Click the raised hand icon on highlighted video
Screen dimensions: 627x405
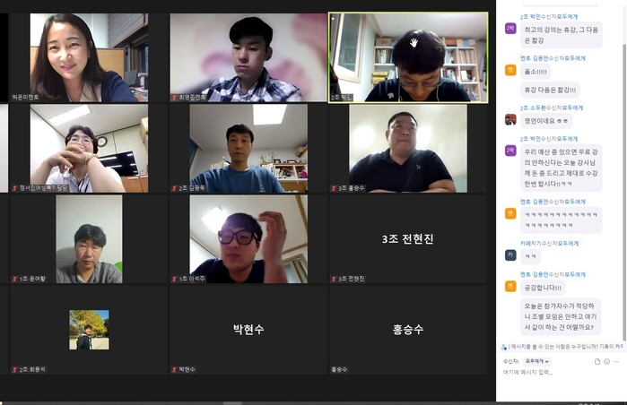tap(414, 42)
